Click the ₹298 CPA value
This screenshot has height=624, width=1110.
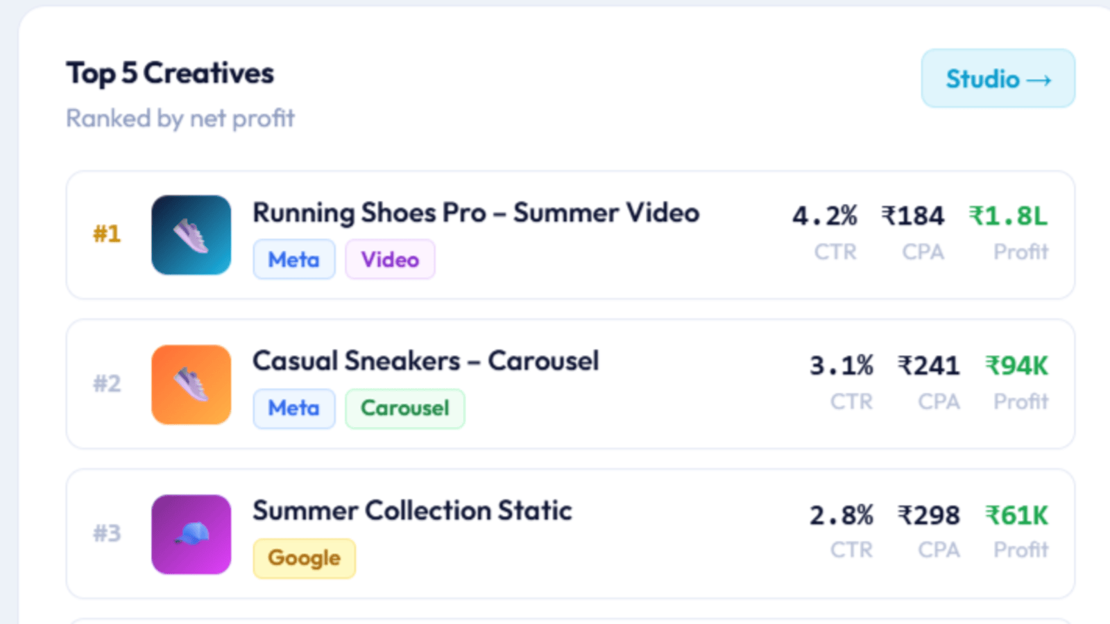pos(929,515)
